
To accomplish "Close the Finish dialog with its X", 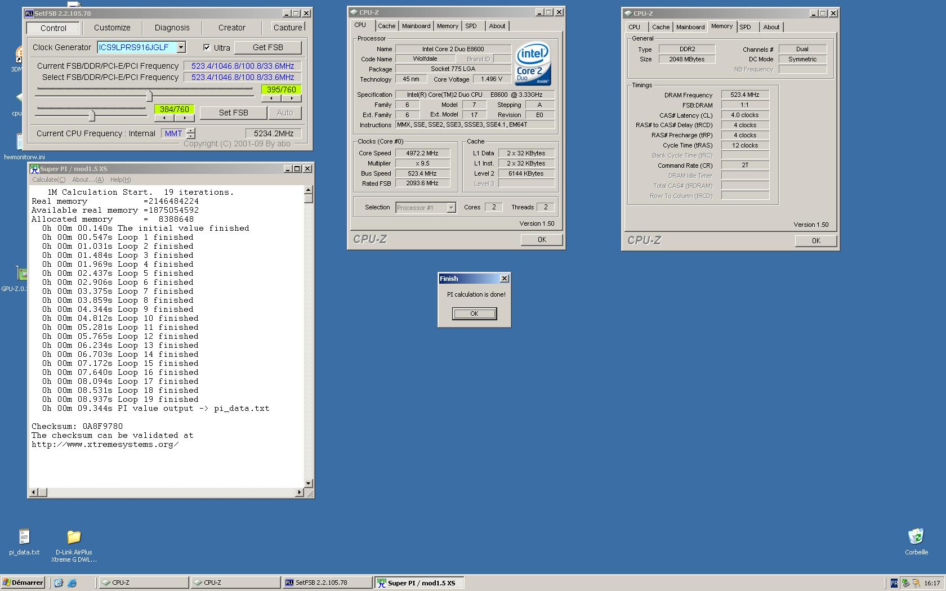I will click(x=505, y=278).
